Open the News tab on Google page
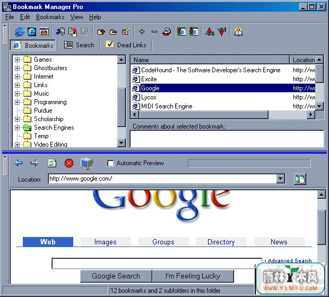The height and width of the screenshot is (297, 329). (x=279, y=242)
